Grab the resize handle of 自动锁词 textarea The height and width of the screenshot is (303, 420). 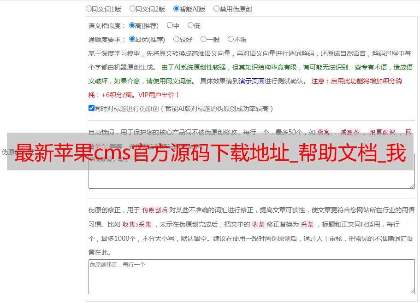pos(412,186)
